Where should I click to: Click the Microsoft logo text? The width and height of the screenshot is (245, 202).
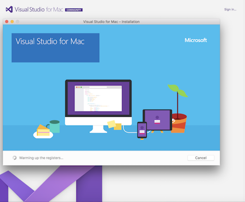tap(196, 40)
